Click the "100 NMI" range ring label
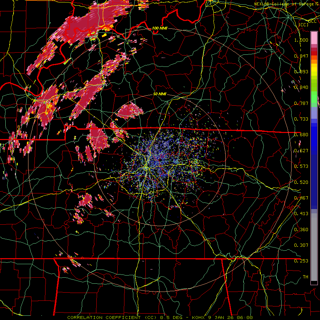320x320 pixels. (160, 28)
